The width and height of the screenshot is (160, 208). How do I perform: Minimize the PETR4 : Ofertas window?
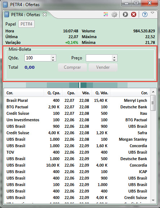coord(126,3)
